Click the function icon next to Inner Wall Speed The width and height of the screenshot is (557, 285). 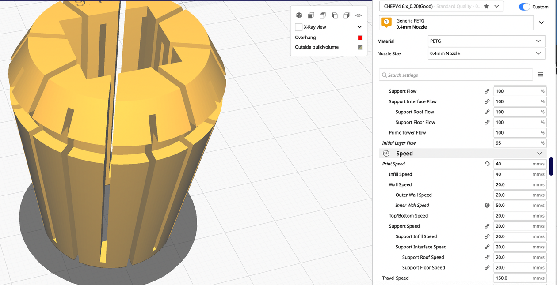(x=487, y=206)
